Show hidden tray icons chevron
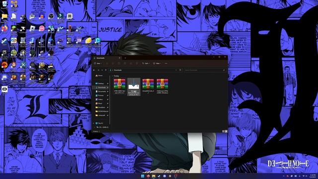Image resolution: width=318 pixels, height=179 pixels. click(283, 176)
